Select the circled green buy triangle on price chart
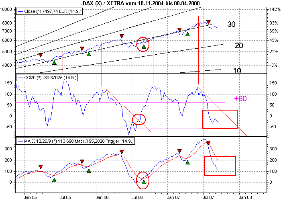281x201 pixels. click(x=144, y=47)
